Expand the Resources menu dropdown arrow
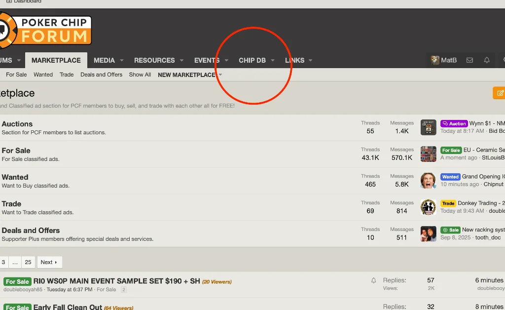505x310 pixels. [181, 61]
